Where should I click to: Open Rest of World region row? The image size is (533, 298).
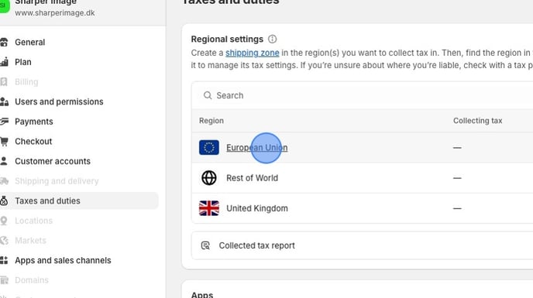363,178
